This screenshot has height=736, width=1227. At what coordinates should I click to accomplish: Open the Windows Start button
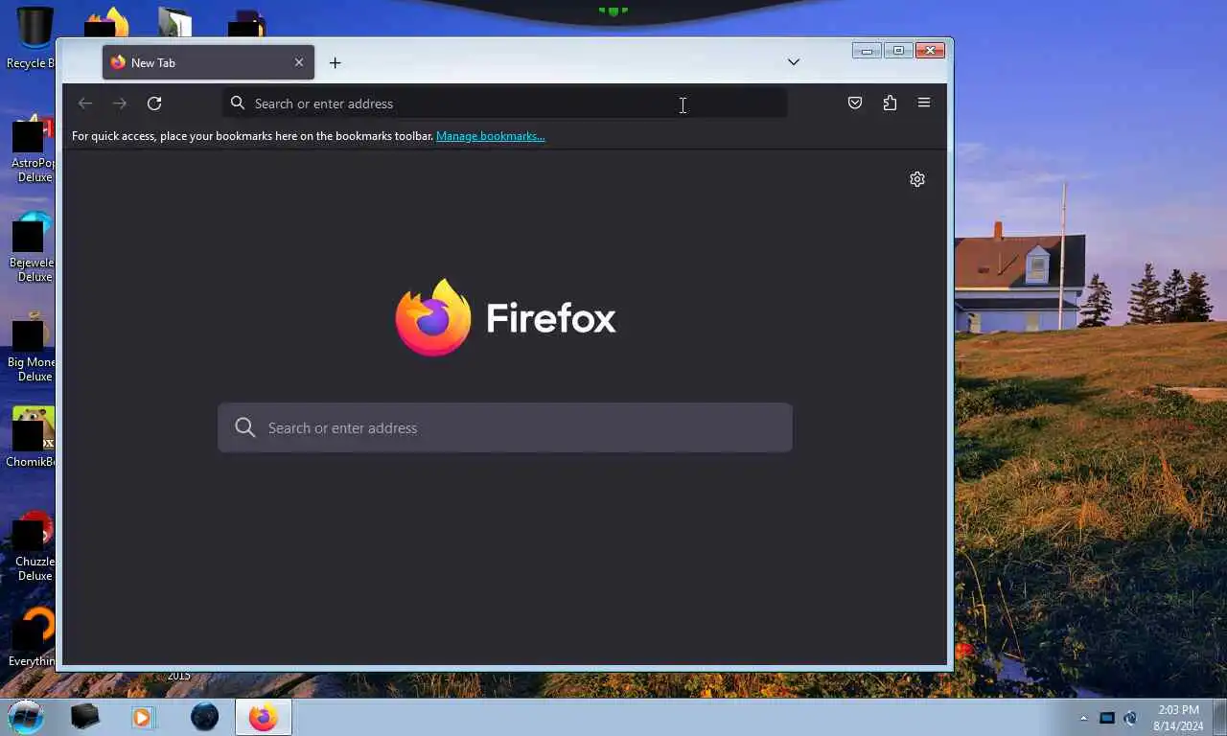pos(26,716)
